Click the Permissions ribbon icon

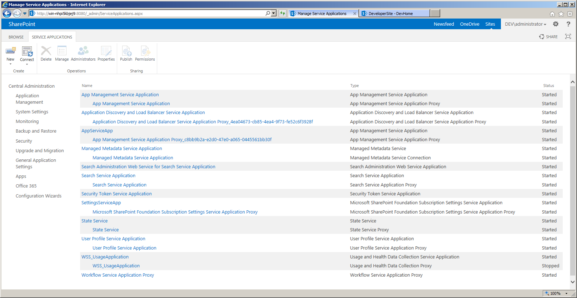tap(145, 51)
